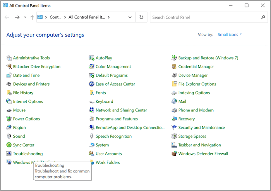Screen dimensions: 271x191
Task: Expand the address bar history dropdown
Action: [x=130, y=17]
